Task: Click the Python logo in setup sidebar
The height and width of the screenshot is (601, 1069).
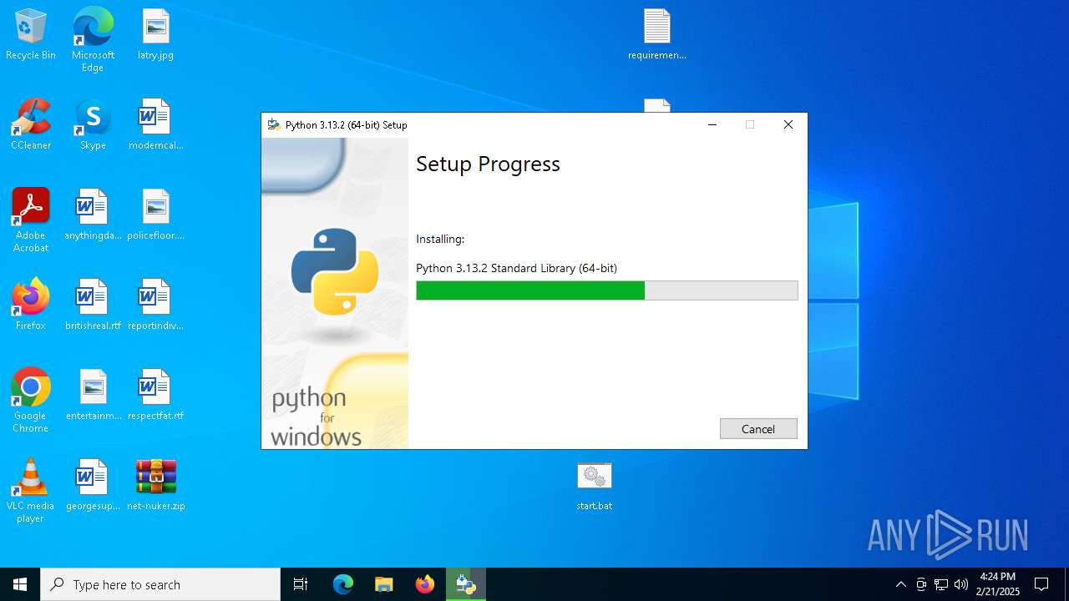Action: click(x=335, y=271)
